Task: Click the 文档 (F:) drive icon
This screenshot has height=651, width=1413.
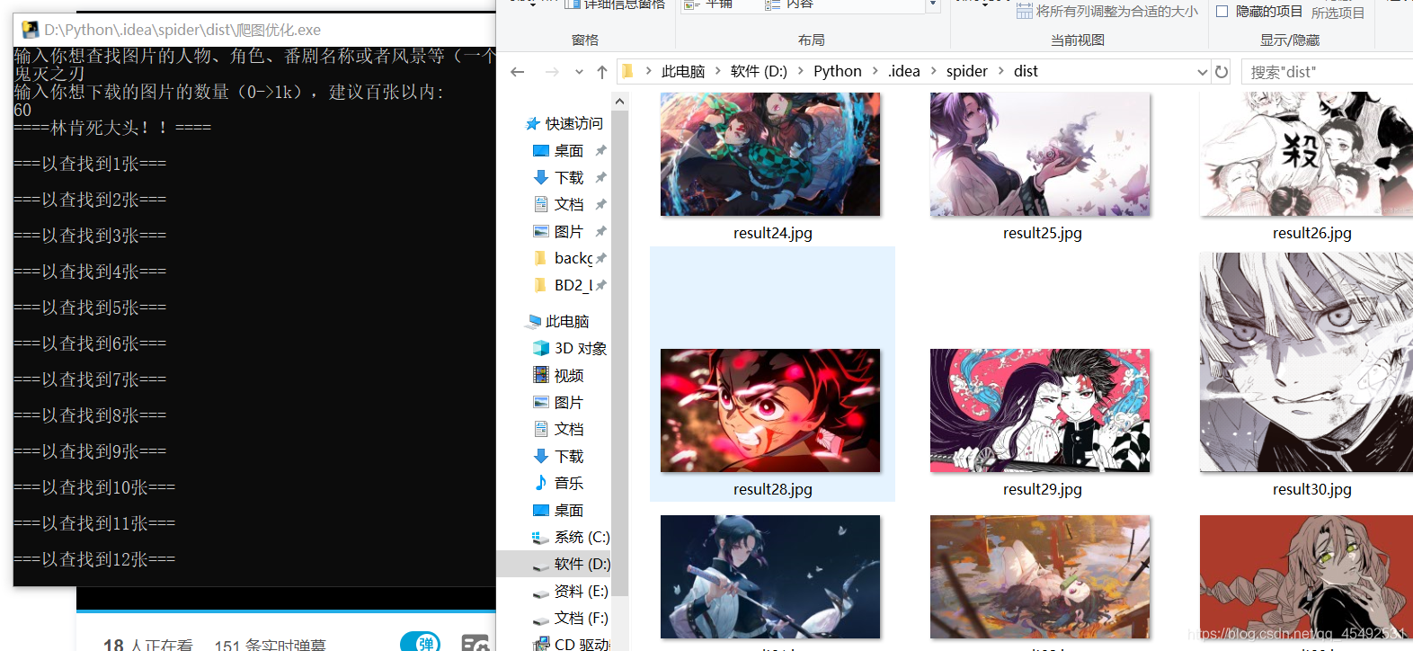Action: pyautogui.click(x=541, y=620)
